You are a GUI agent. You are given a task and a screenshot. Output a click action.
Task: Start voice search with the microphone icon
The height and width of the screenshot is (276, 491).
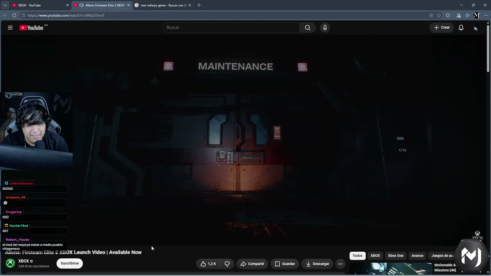[x=325, y=28]
